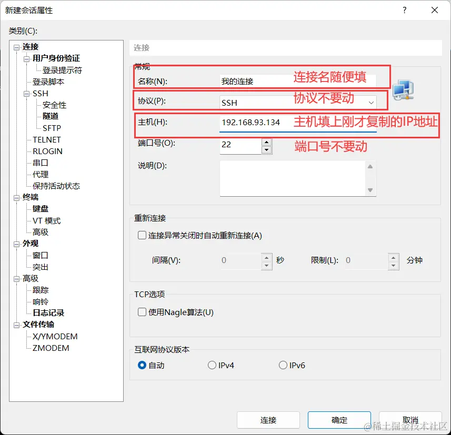Select RLOGIN tree item
The image size is (451, 435).
47,151
